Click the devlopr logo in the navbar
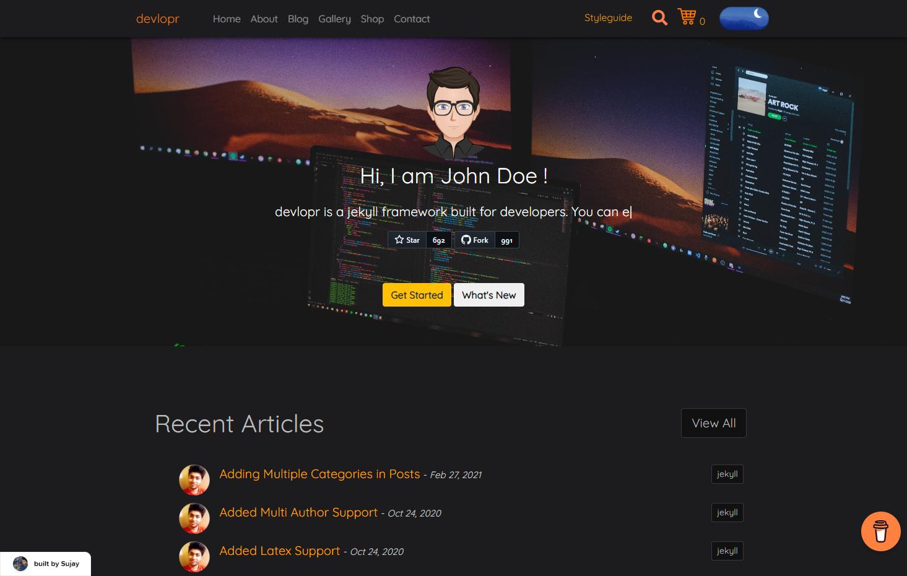Viewport: 907px width, 576px height. point(157,19)
